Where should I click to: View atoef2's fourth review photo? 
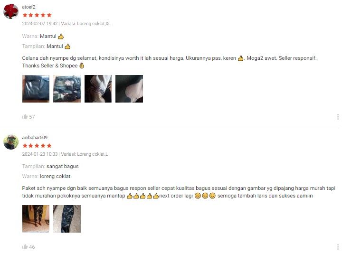click(129, 89)
